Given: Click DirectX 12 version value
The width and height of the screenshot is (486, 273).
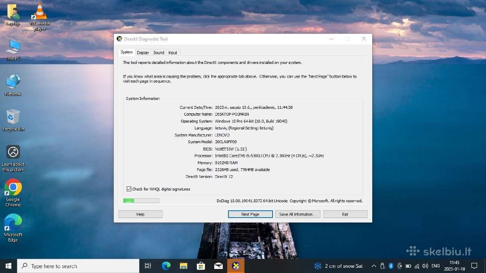Looking at the screenshot, I should [224, 177].
